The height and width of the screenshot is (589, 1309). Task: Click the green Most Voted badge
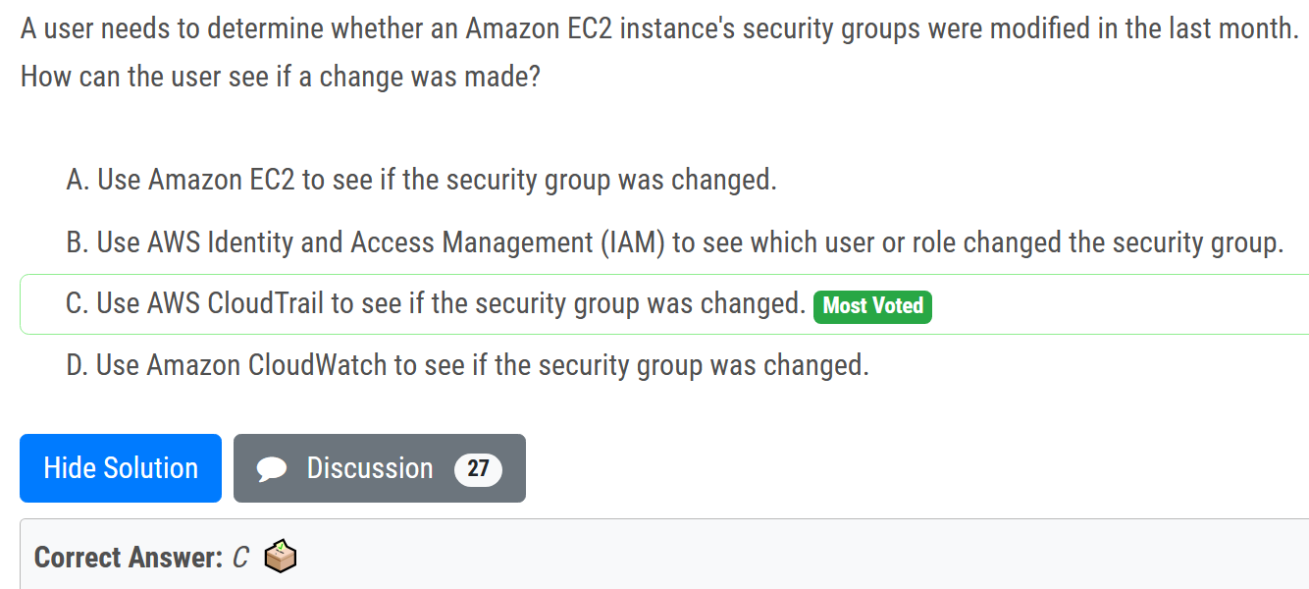tap(872, 306)
